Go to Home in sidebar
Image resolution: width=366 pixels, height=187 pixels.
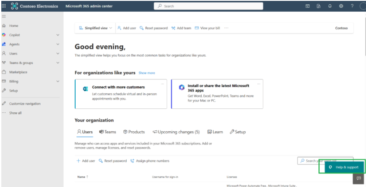pyautogui.click(x=14, y=25)
